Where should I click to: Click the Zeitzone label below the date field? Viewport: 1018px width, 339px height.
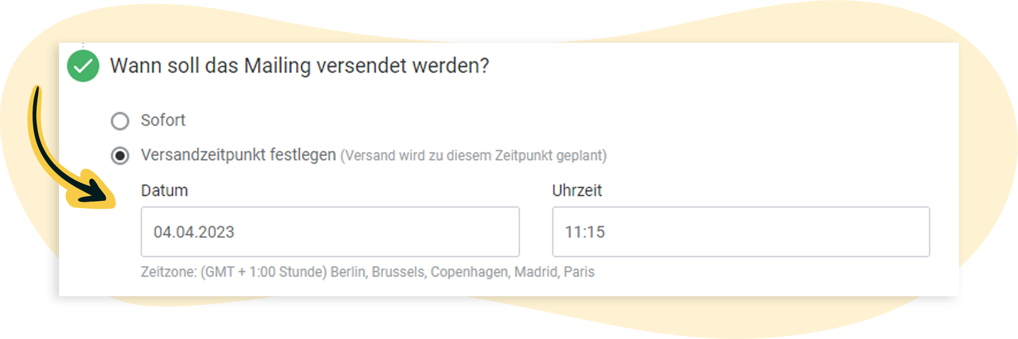(x=168, y=272)
